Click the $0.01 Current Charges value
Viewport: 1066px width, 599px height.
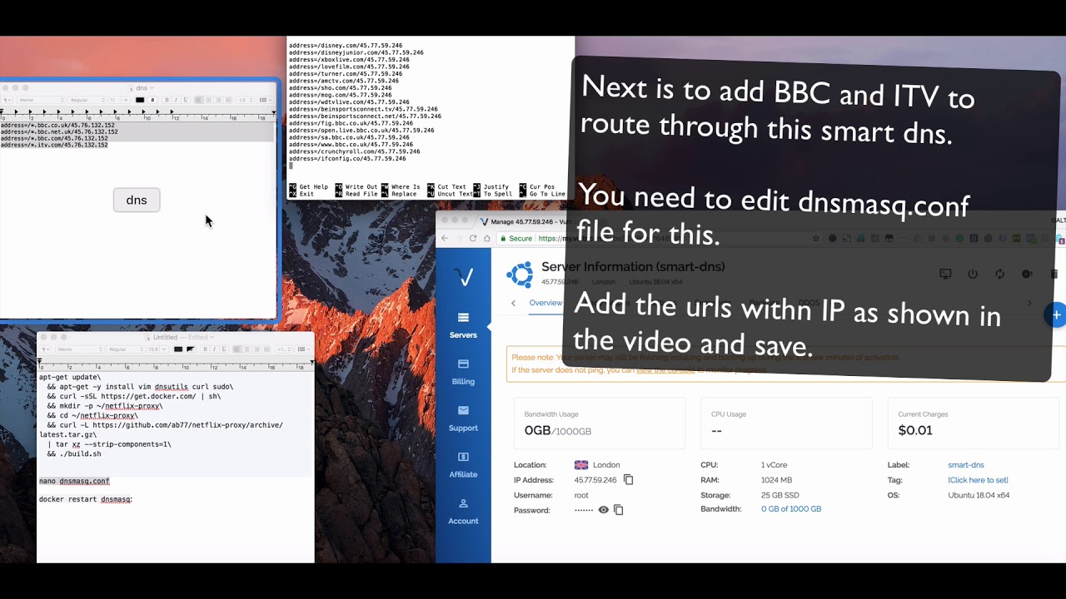click(x=915, y=430)
